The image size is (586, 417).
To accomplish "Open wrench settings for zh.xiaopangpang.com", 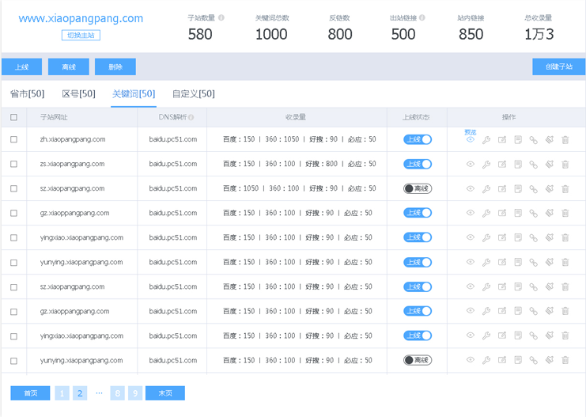I will [x=486, y=140].
